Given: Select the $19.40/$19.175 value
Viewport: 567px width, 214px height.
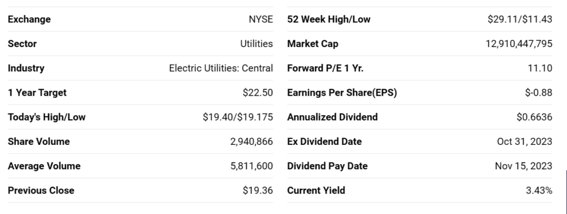Looking at the screenshot, I should 238,117.
